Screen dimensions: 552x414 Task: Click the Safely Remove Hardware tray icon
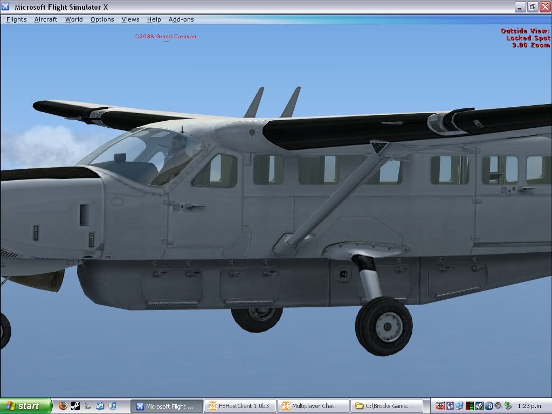[x=508, y=406]
